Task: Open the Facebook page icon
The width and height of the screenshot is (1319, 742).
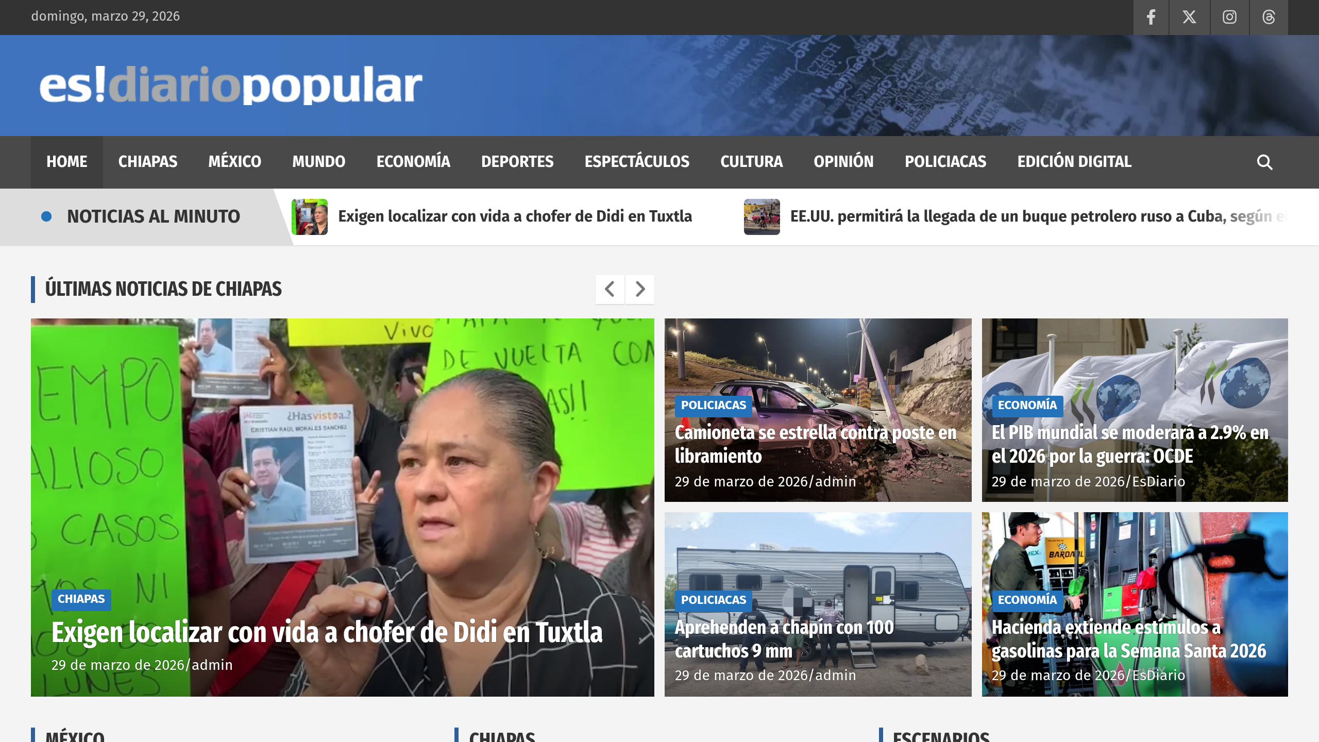Action: (x=1151, y=17)
